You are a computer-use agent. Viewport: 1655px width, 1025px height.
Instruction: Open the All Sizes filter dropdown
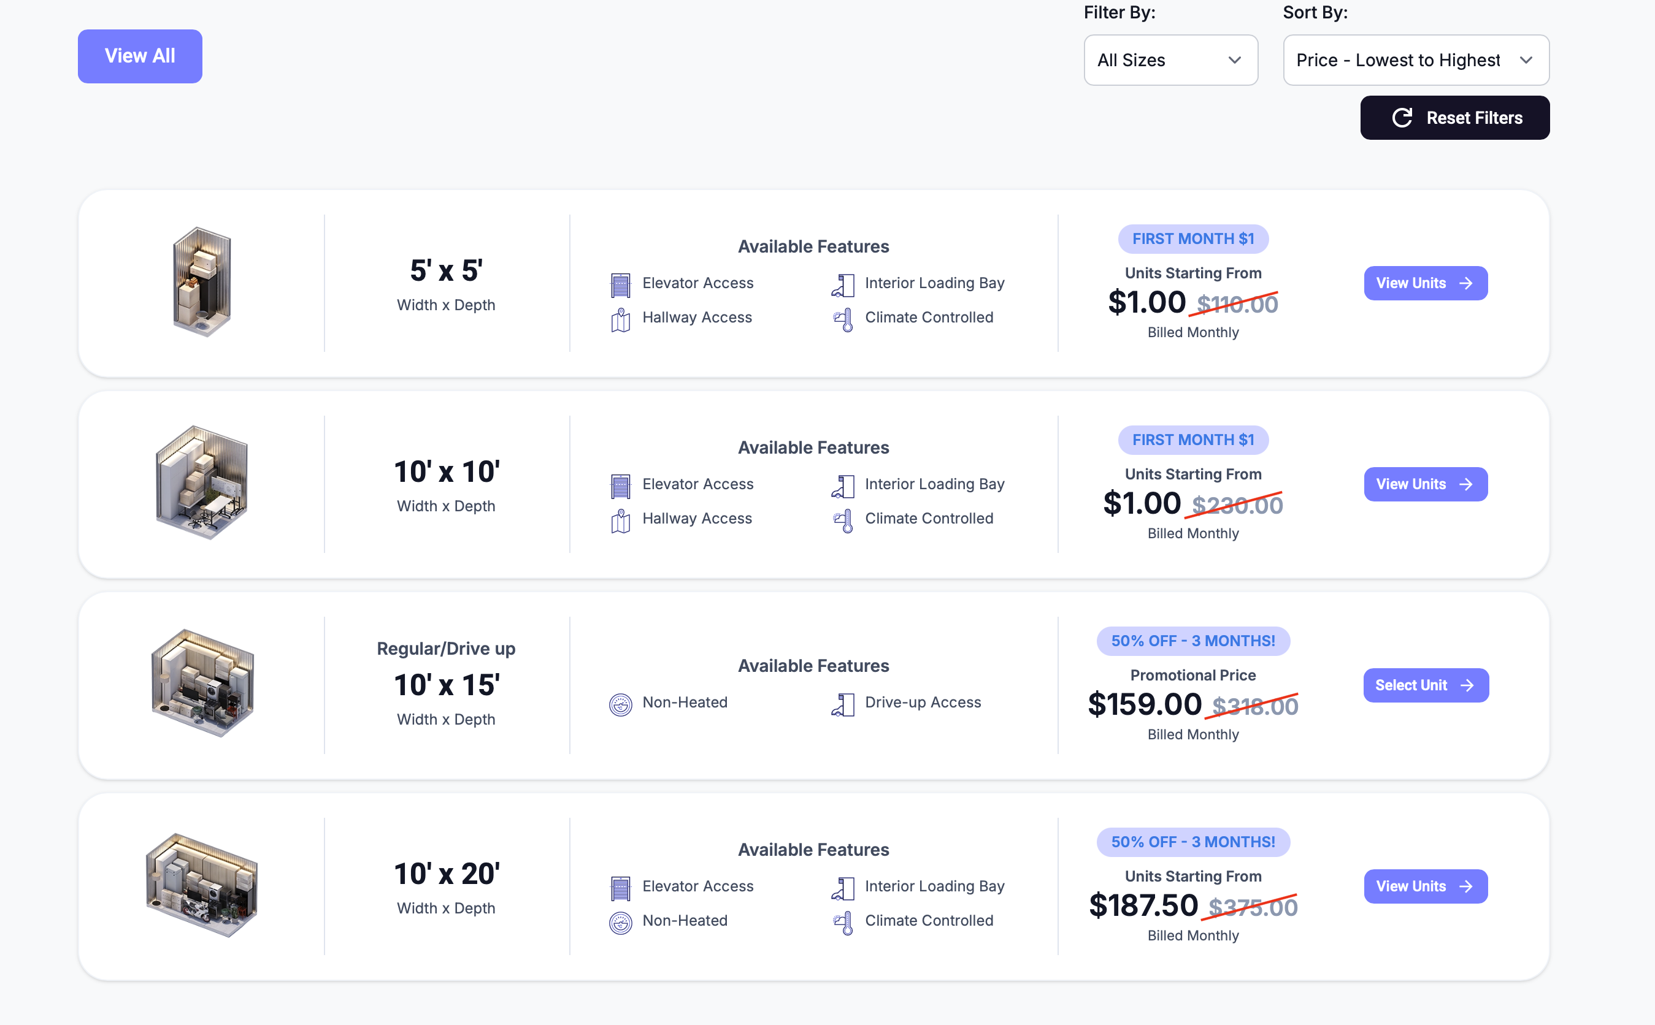coord(1170,60)
